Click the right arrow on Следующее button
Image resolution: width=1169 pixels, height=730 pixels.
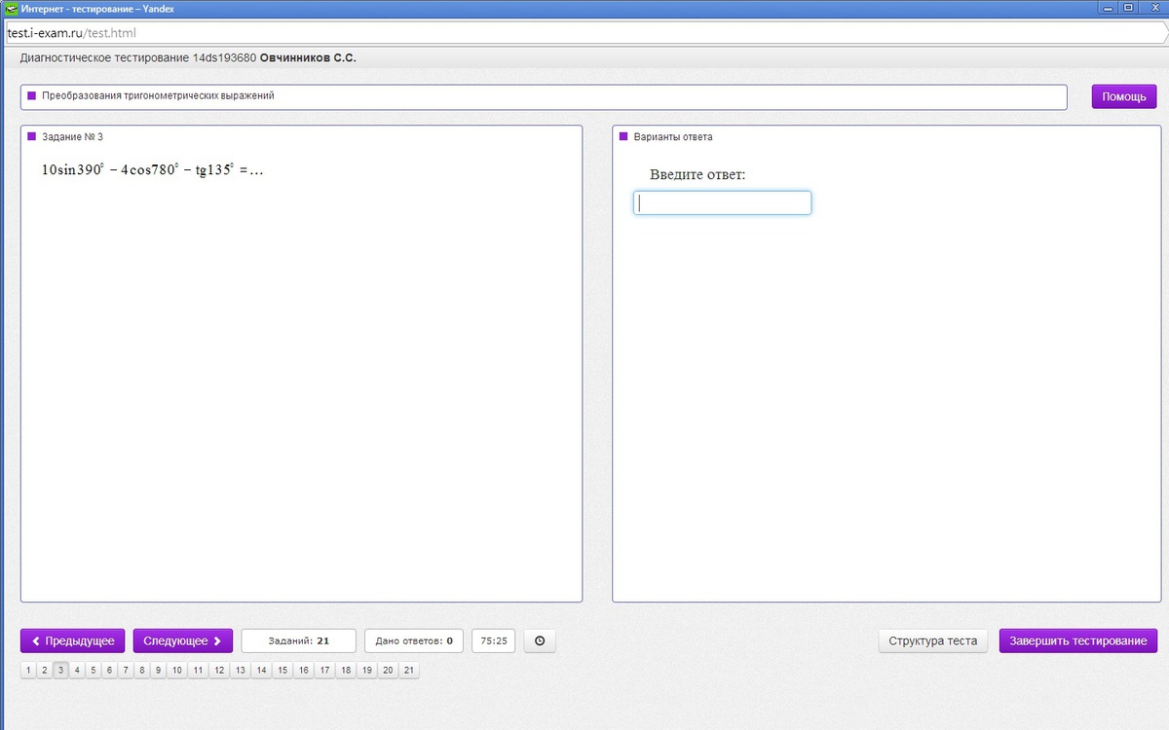(217, 640)
